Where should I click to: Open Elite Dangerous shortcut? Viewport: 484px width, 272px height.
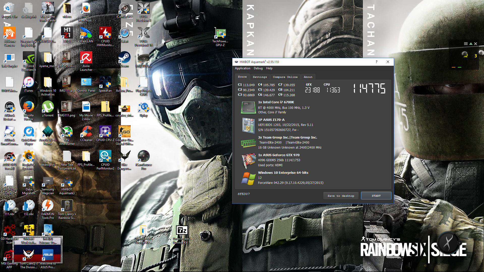pyautogui.click(x=125, y=160)
